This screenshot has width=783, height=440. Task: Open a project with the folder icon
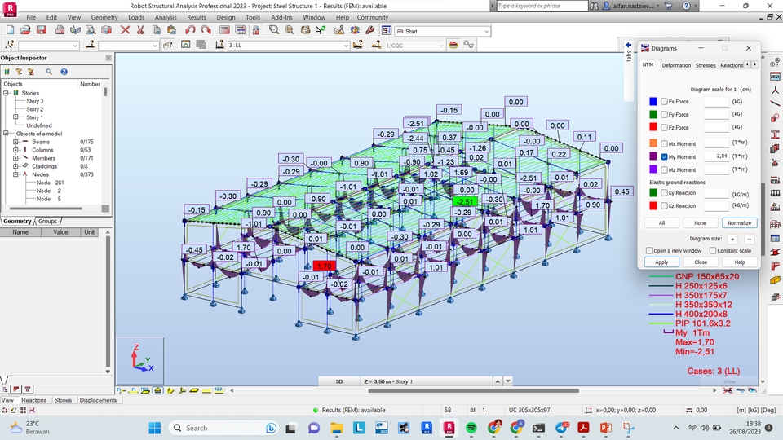[x=25, y=30]
